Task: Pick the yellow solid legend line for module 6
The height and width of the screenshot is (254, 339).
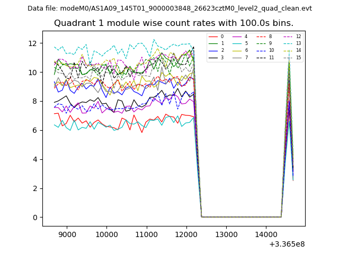Action: (x=238, y=50)
